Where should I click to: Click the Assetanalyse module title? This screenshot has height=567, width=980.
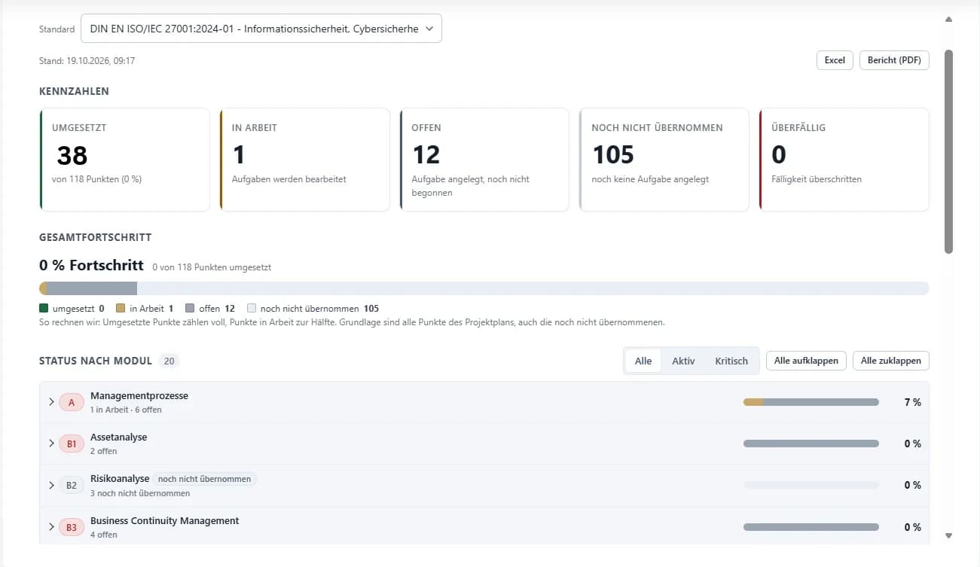pos(119,437)
